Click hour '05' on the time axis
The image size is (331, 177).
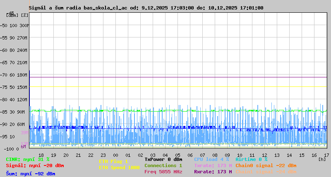[178, 155]
